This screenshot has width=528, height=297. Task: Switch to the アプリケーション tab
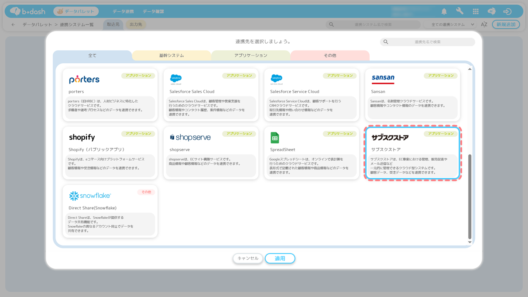click(x=251, y=55)
